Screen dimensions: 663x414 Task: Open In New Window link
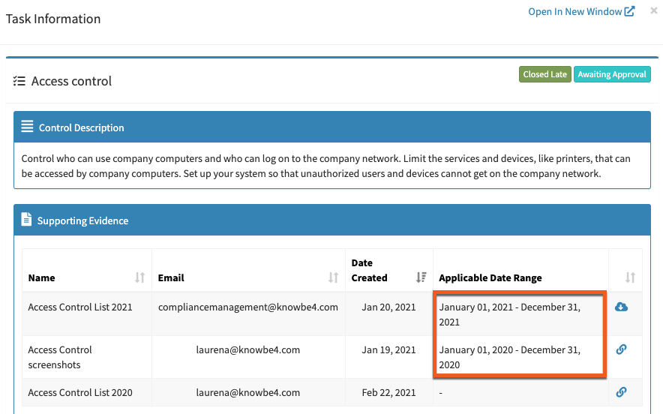(x=574, y=11)
